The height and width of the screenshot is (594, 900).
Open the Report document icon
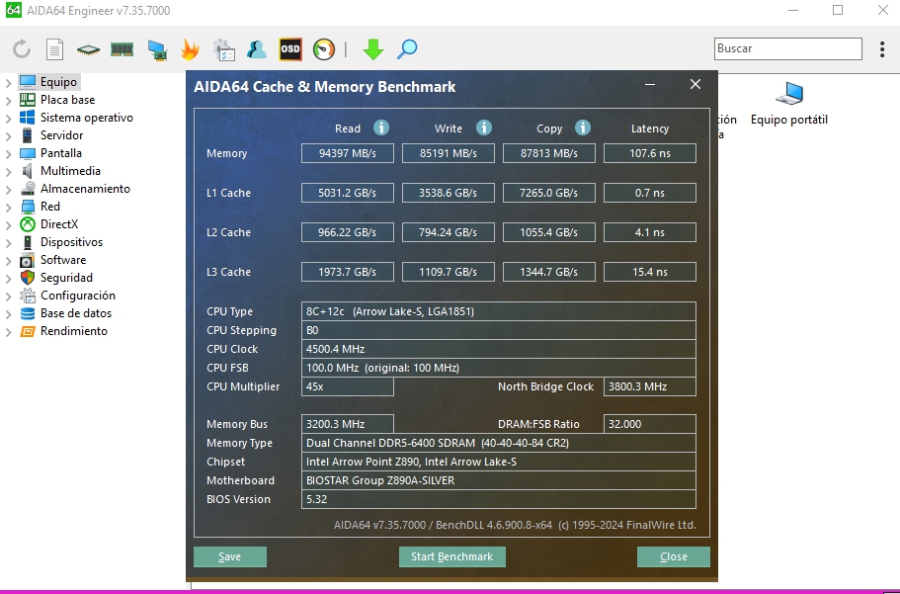coord(54,49)
